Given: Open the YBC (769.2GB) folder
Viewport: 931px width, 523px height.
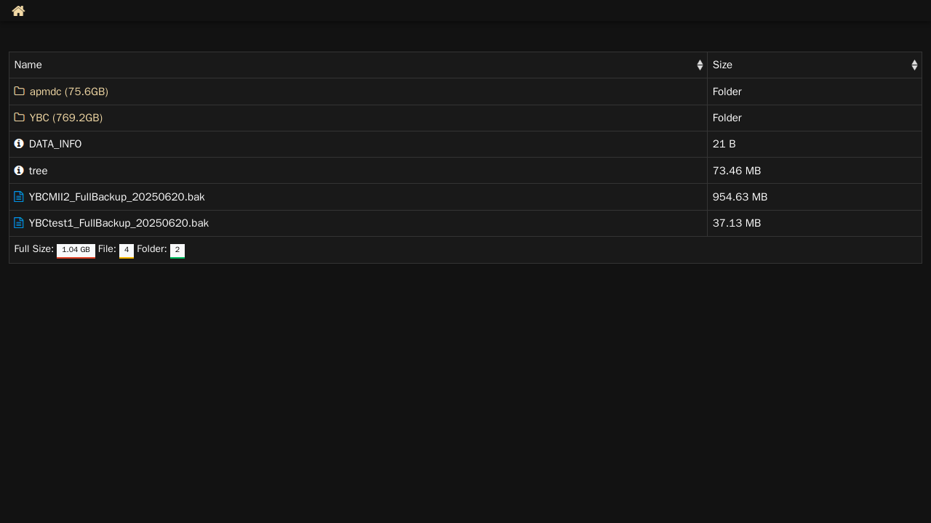Looking at the screenshot, I should coord(66,118).
